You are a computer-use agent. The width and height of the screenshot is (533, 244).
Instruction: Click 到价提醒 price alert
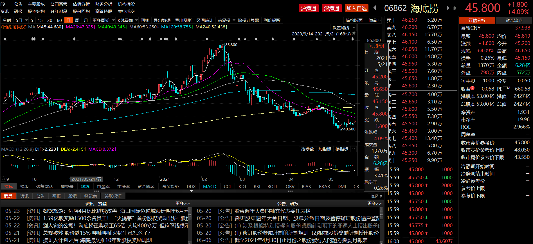click(x=272, y=20)
